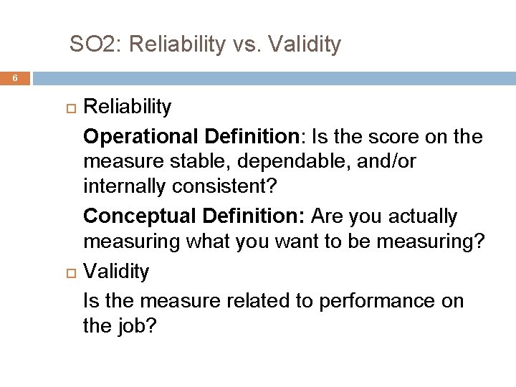Screen dimensions: 516x387
Task: Click the bold 'Conceptual Definition:' label
Action: (x=195, y=216)
